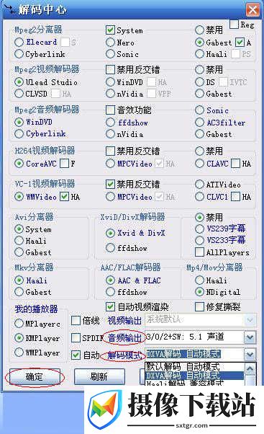Enable the Reg checkbox

[235, 25]
